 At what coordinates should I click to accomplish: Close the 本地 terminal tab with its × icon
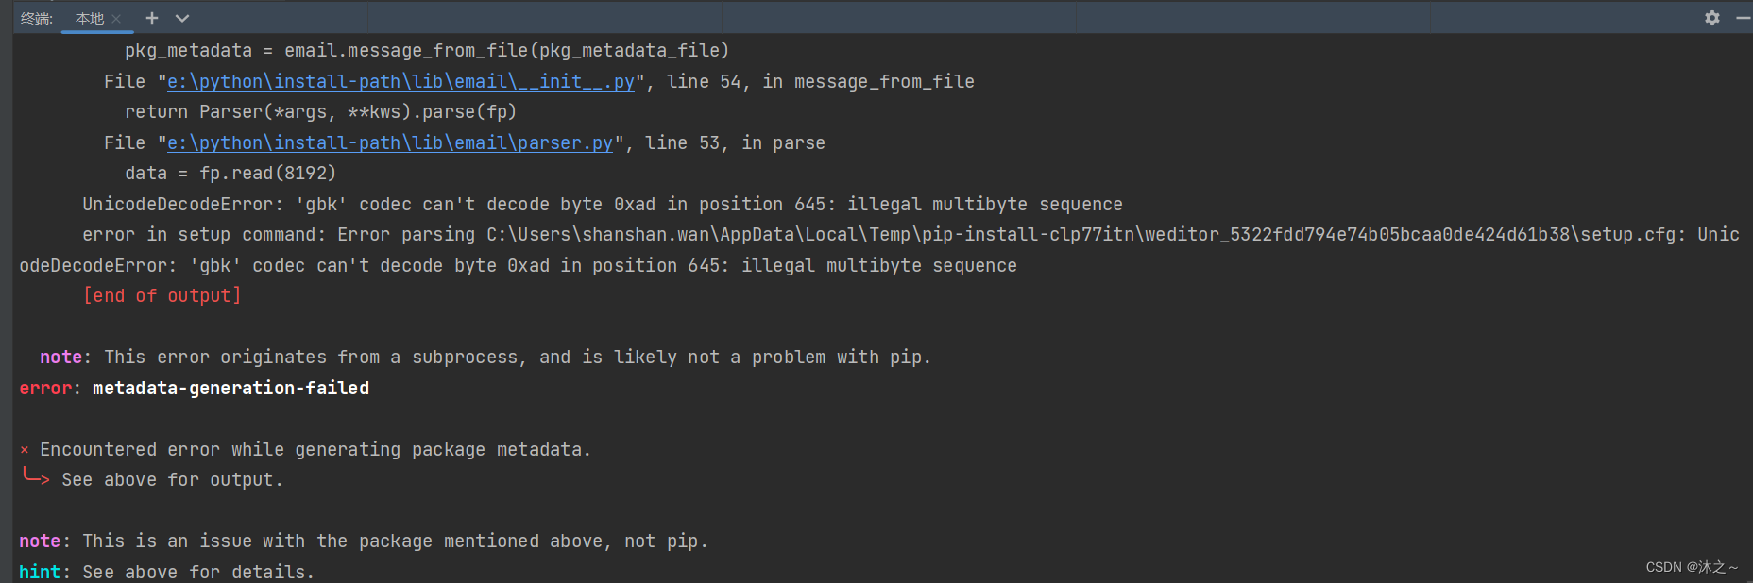click(x=117, y=18)
